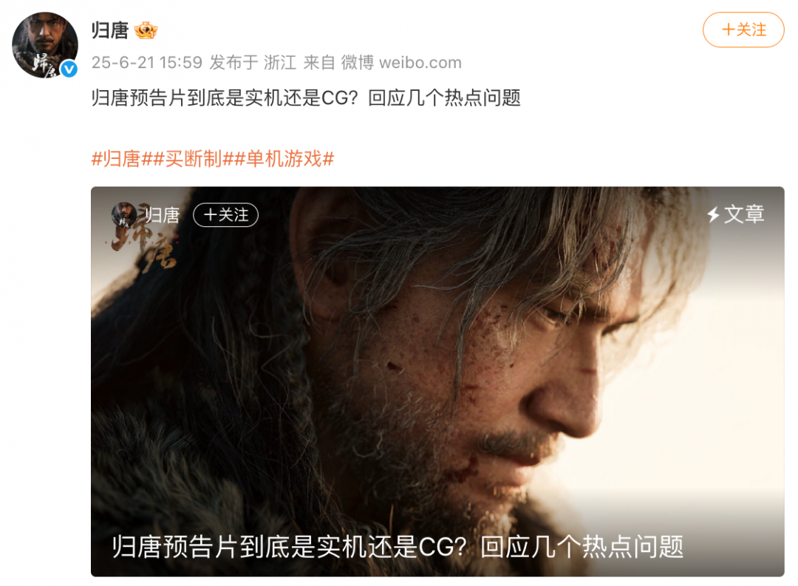Click the +关注 pill on the article card

coord(226,215)
